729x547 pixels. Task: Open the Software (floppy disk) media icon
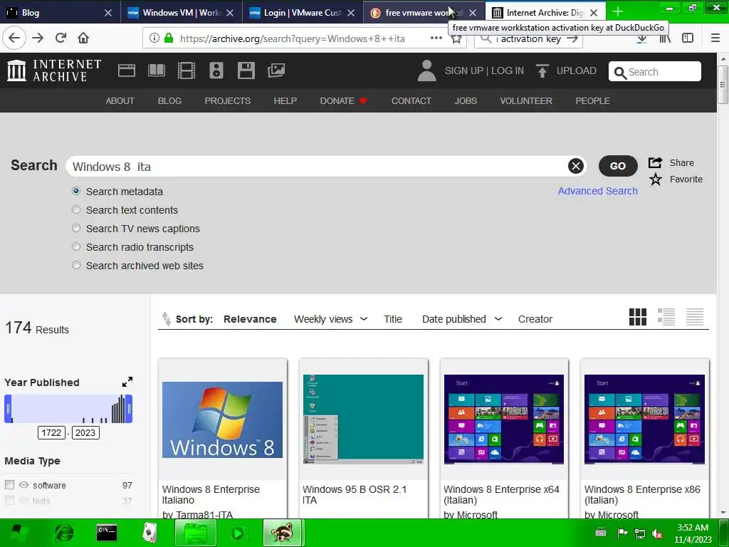(x=246, y=71)
